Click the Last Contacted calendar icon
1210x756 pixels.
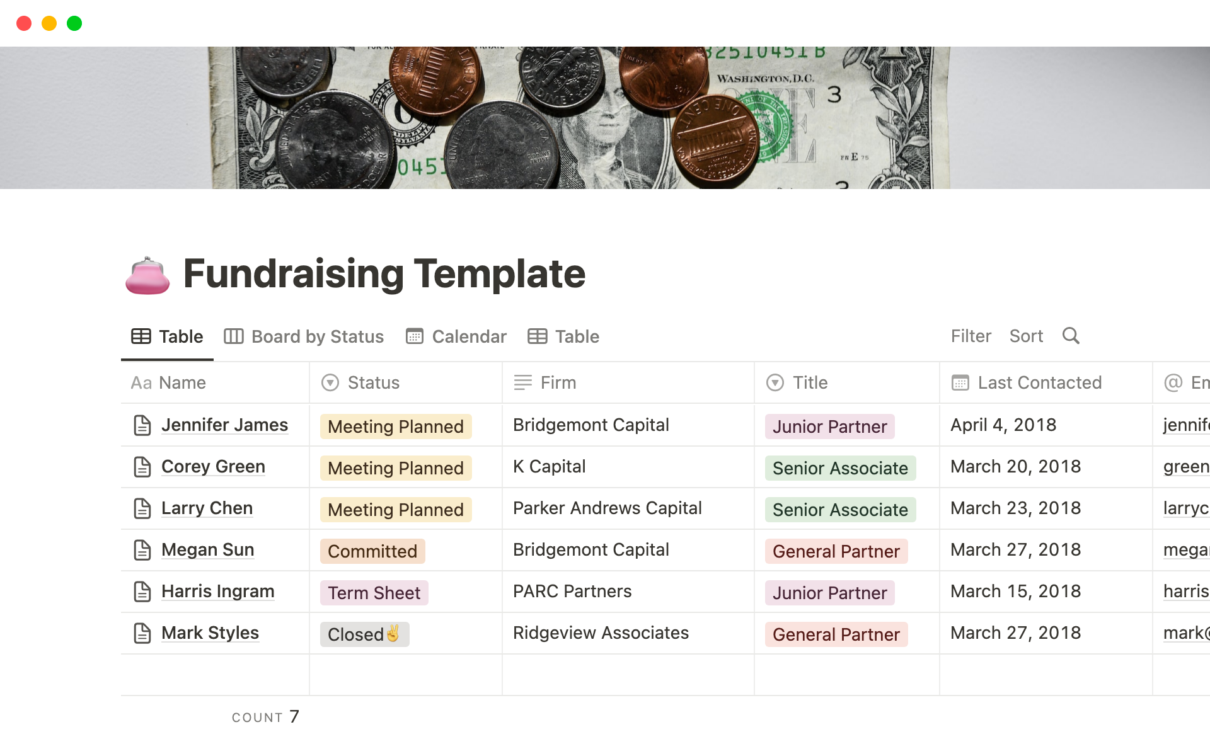click(959, 382)
